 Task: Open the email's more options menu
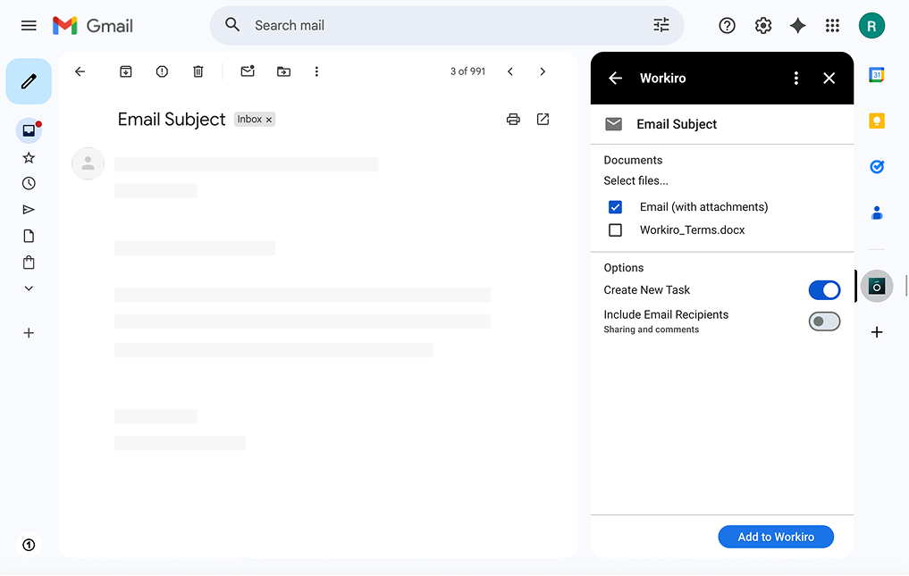point(317,71)
